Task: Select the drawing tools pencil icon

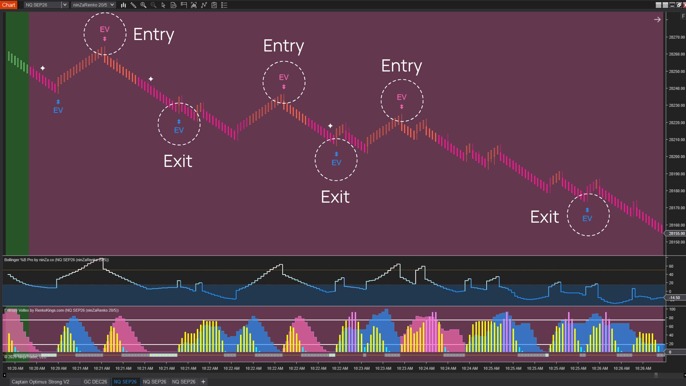Action: [133, 5]
